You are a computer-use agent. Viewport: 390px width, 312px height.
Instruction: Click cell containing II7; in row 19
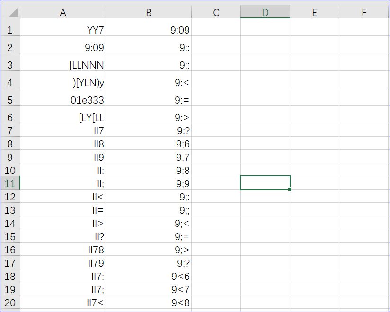tap(63, 289)
